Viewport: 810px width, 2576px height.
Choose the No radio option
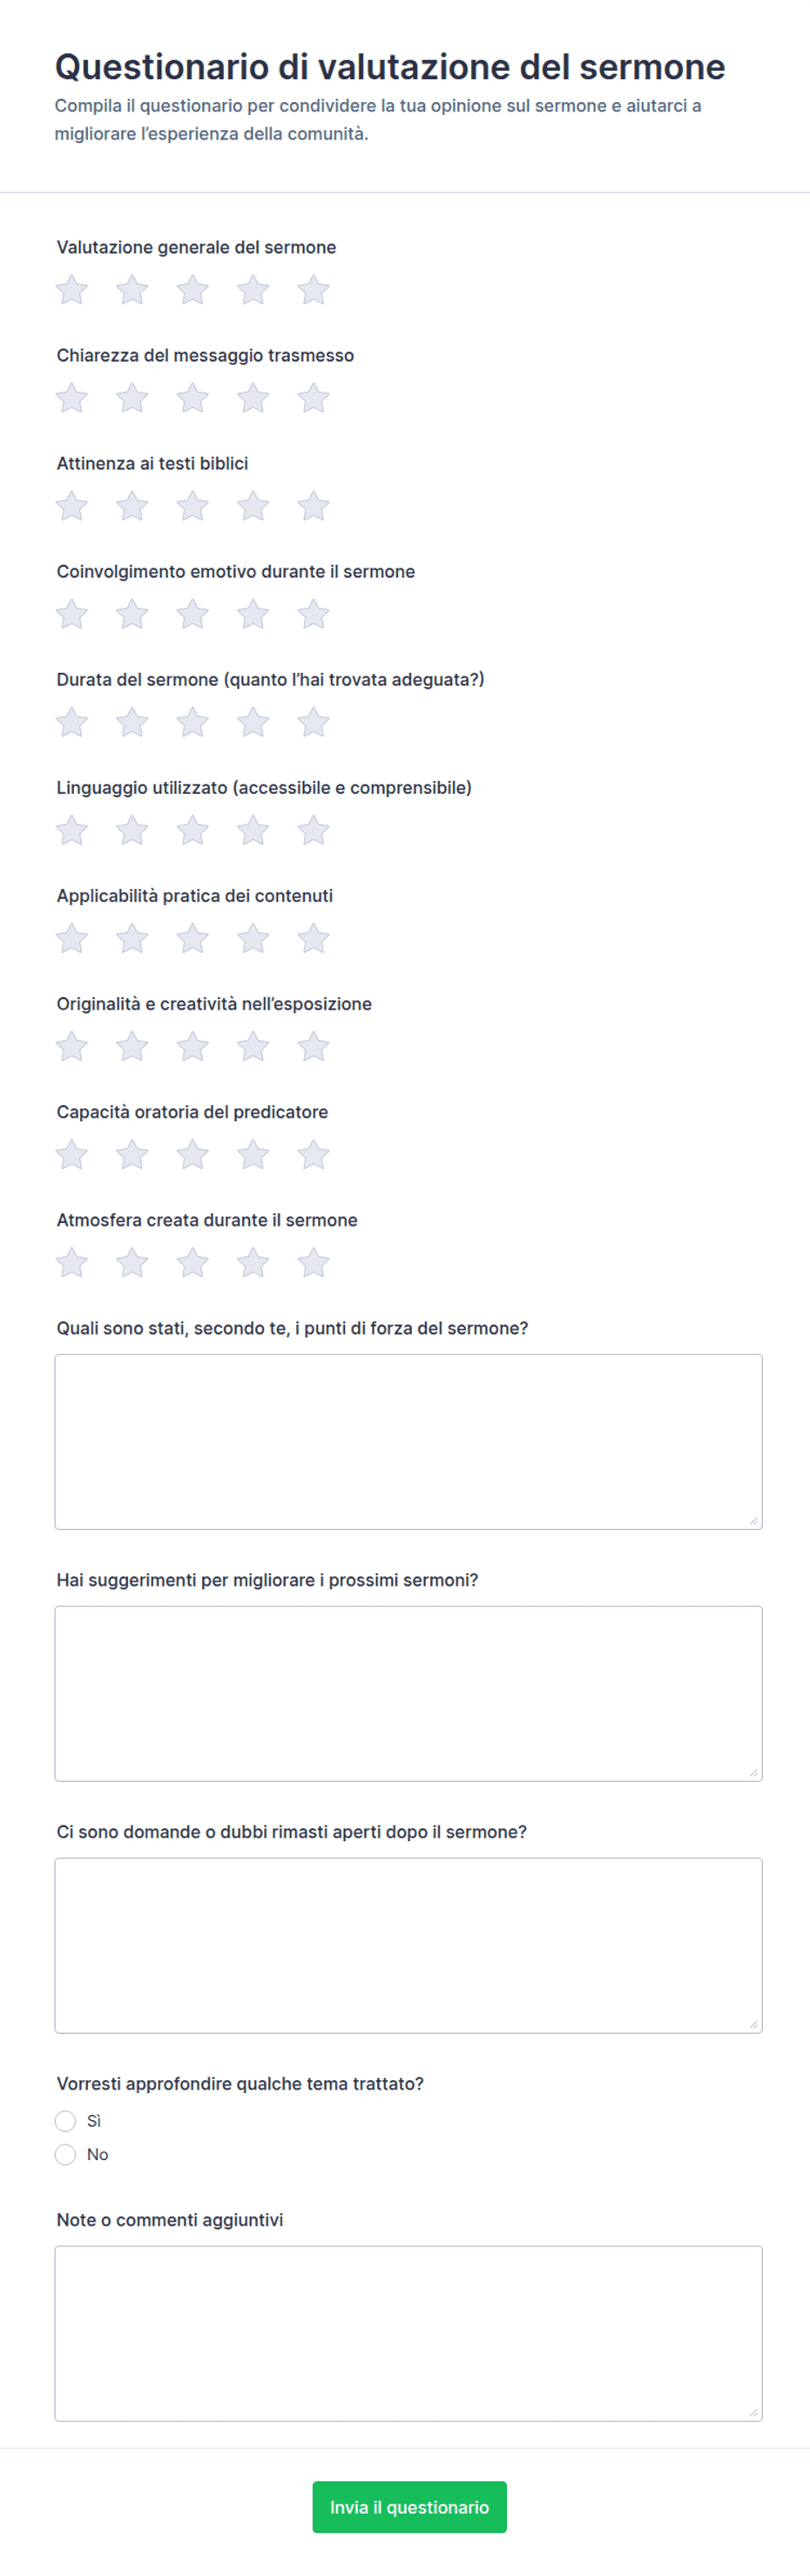[66, 2154]
